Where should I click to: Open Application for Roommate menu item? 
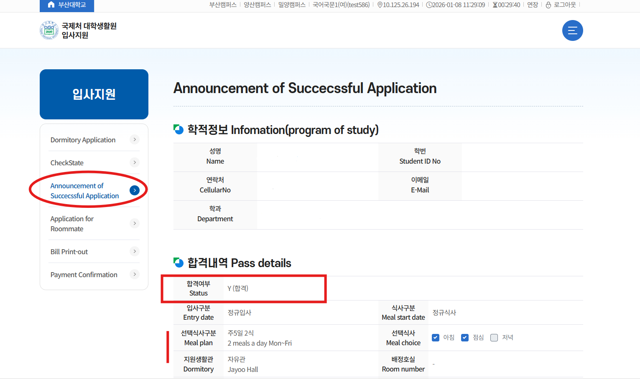[72, 224]
